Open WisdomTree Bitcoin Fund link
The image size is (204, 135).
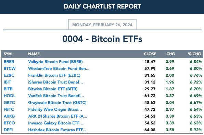59,69
